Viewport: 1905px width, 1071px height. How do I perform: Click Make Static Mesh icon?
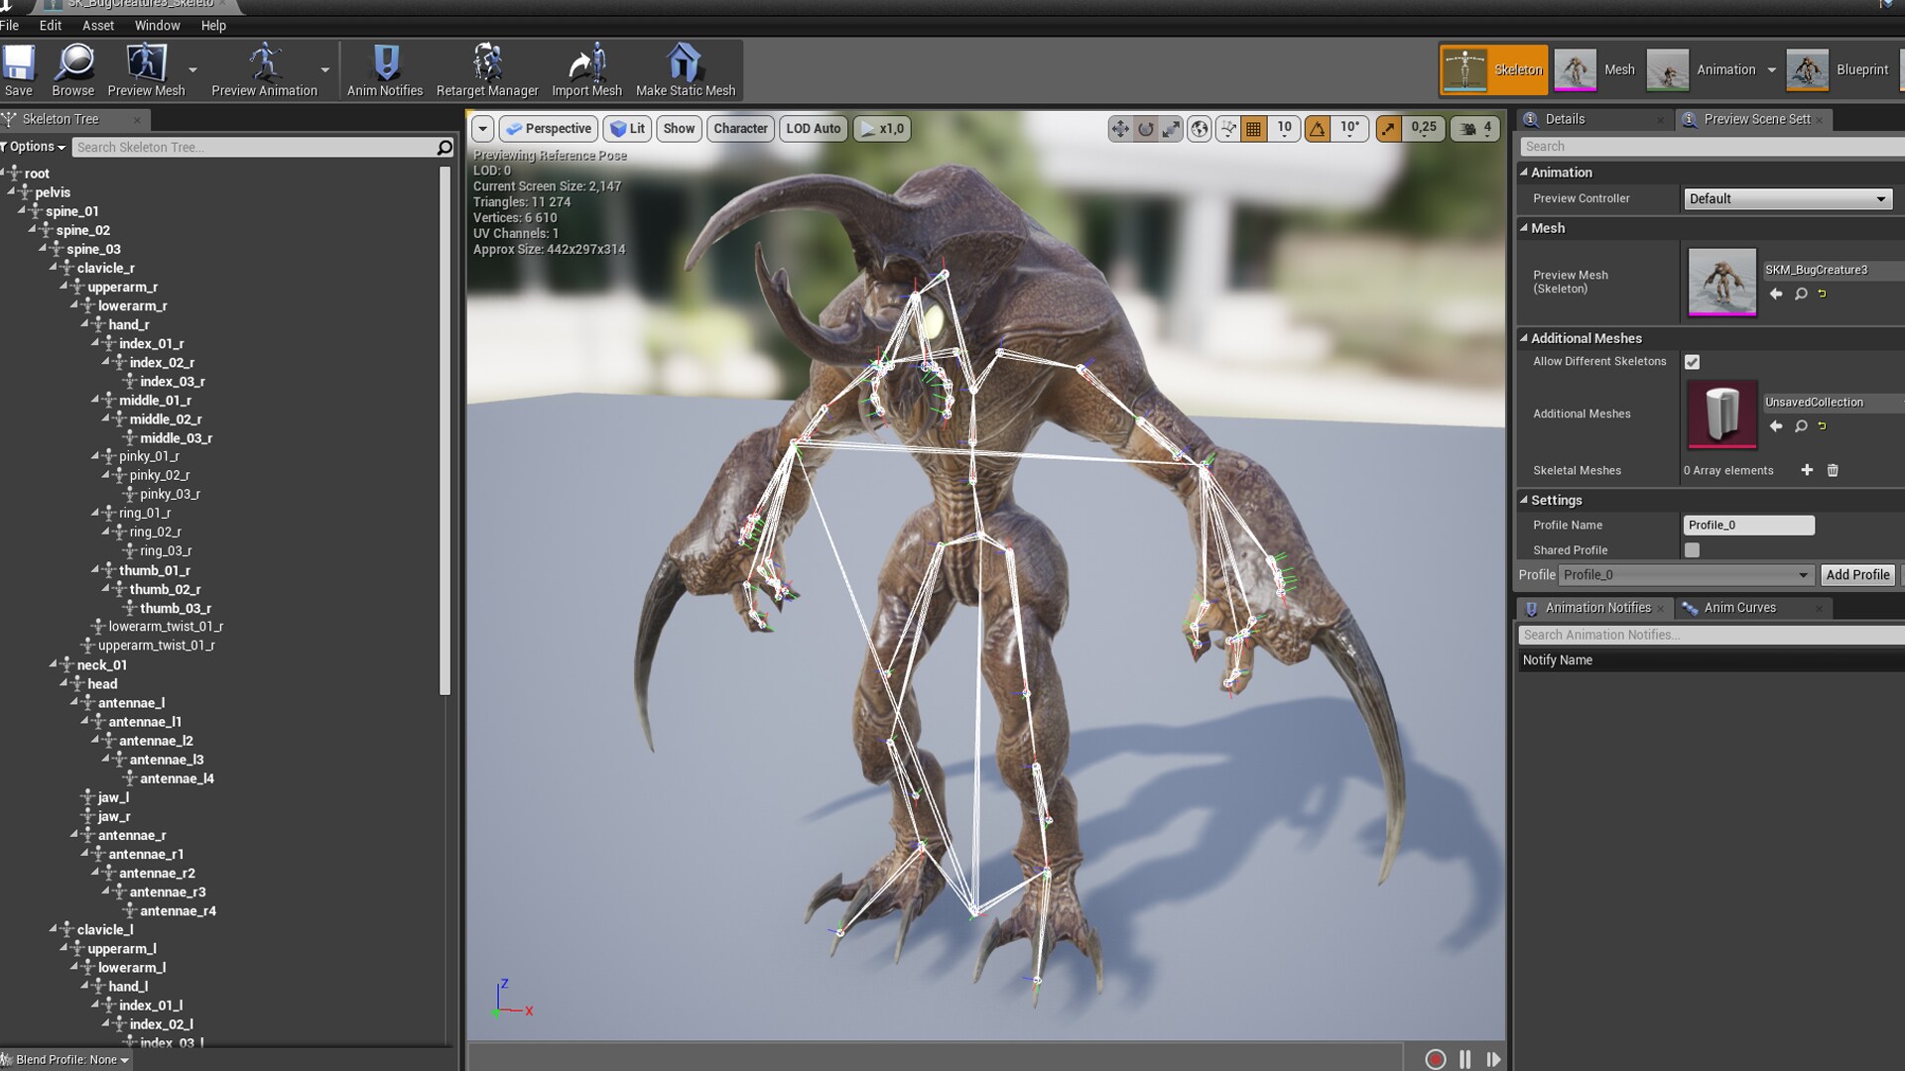tap(685, 69)
